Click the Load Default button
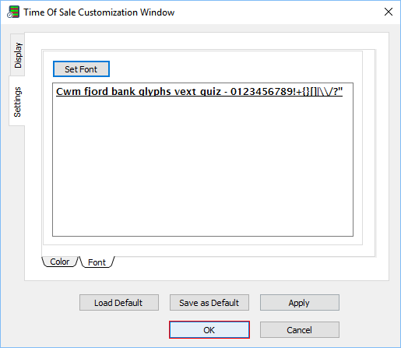 point(119,303)
